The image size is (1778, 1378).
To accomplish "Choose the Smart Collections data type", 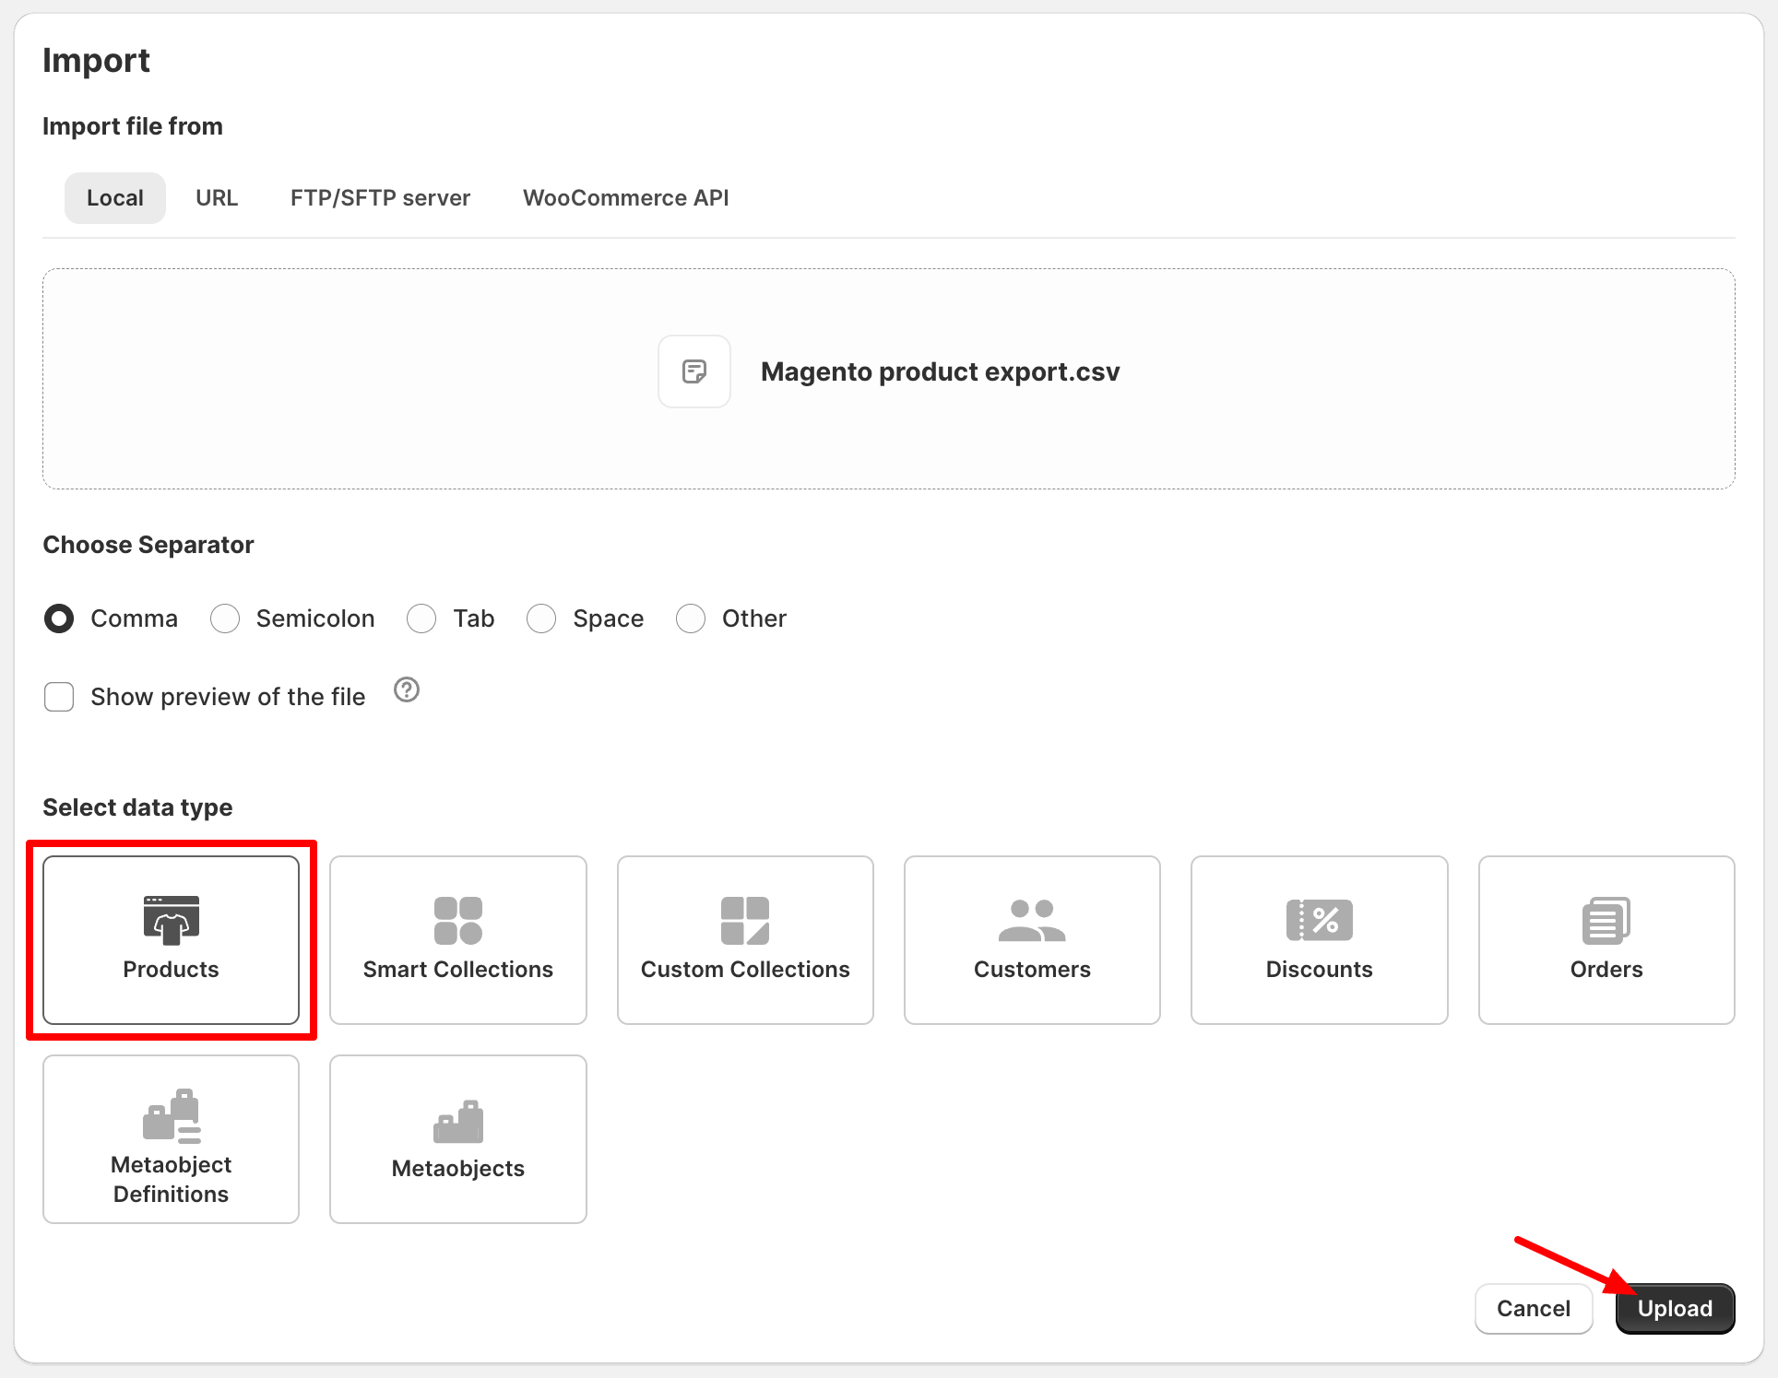I will tap(457, 940).
